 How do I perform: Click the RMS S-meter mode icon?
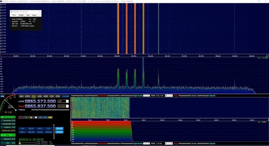click(2, 96)
